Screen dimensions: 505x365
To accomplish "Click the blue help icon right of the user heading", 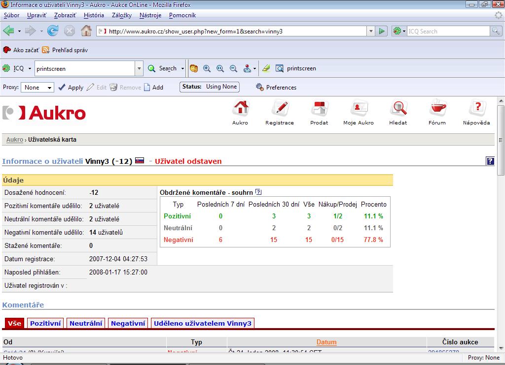I will [490, 161].
